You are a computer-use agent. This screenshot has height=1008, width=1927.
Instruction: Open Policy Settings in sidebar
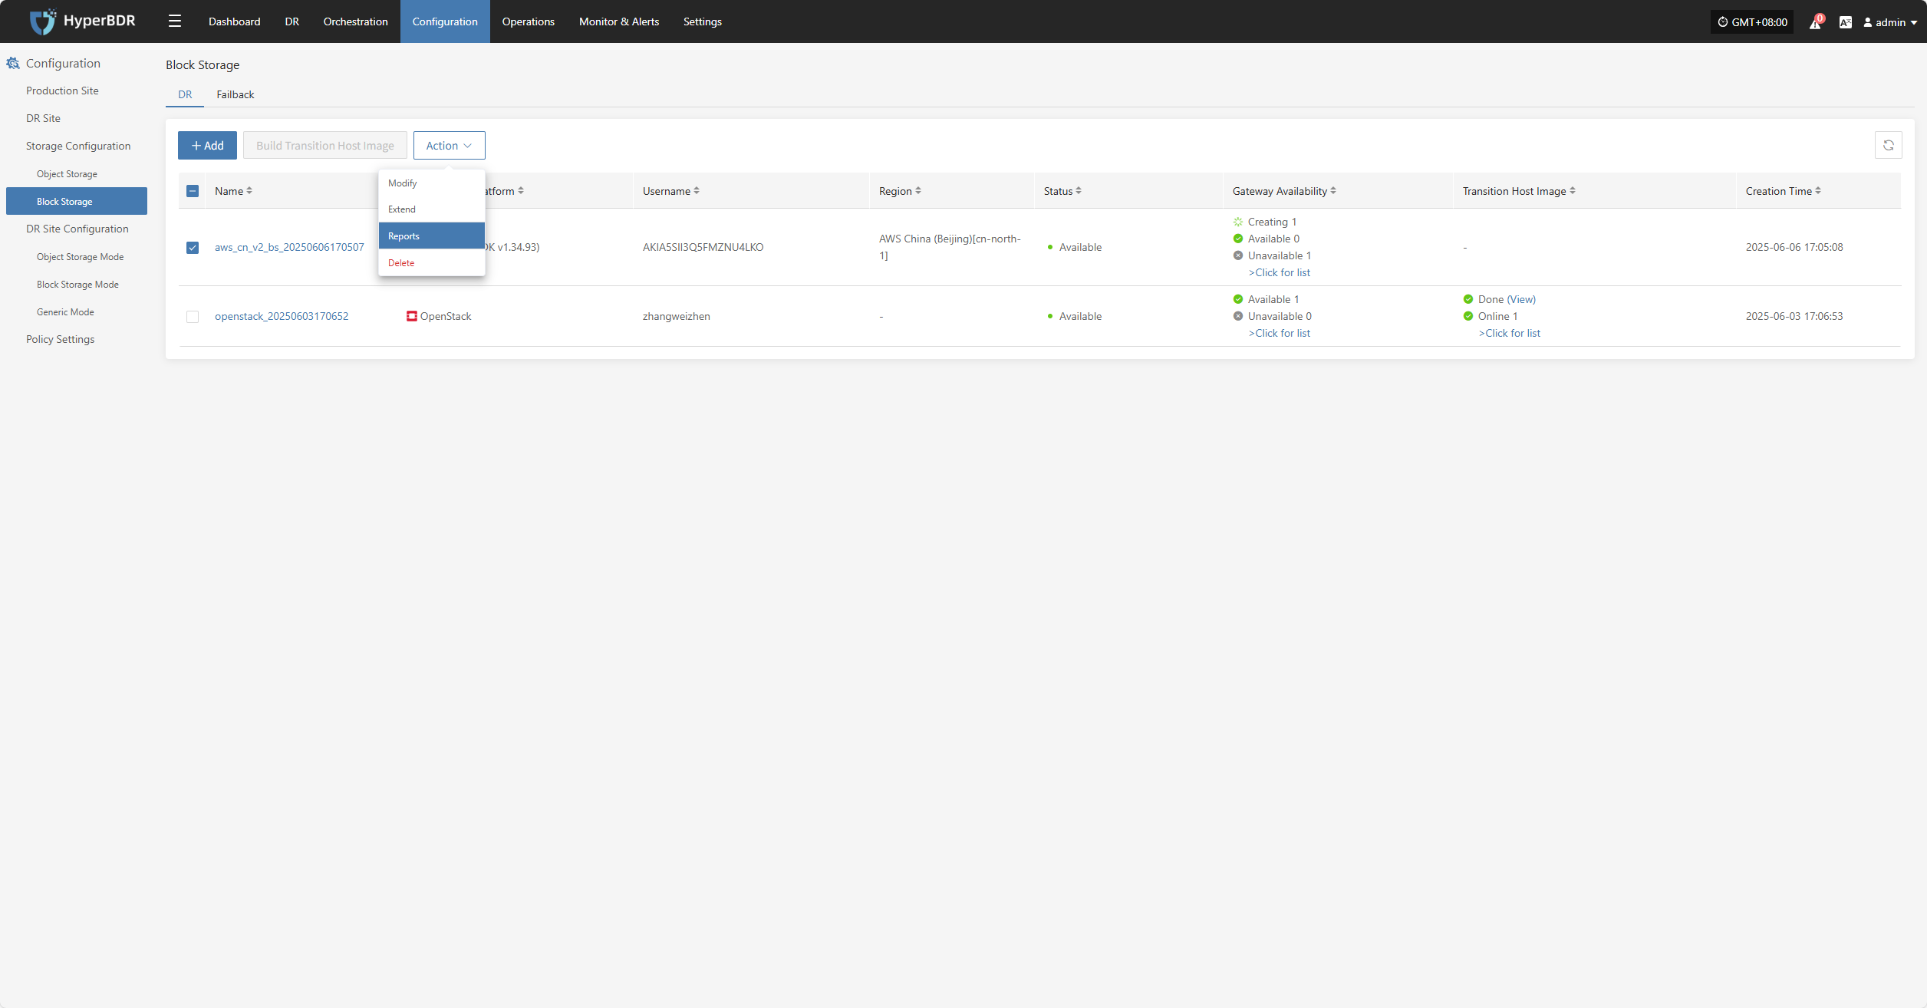pos(60,339)
